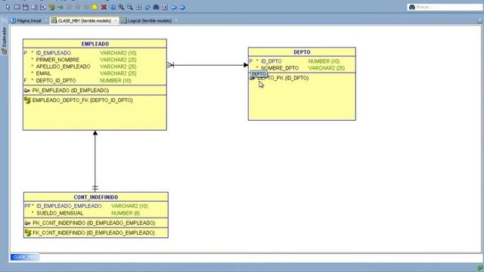Engineer to Logical Model double-arrow icon
The image size is (484, 272).
113,7
